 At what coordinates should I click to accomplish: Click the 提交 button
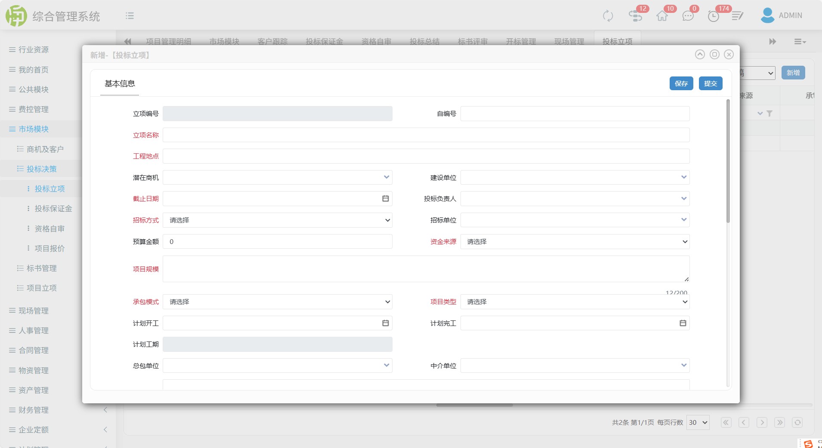tap(710, 84)
